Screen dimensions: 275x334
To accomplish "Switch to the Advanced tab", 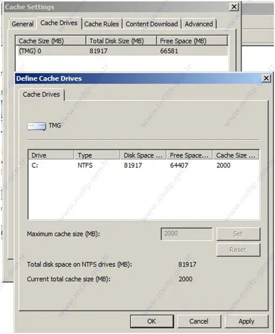I will (199, 24).
